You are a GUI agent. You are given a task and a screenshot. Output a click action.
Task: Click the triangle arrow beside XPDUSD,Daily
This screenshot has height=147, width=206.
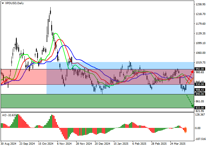tap(3, 3)
